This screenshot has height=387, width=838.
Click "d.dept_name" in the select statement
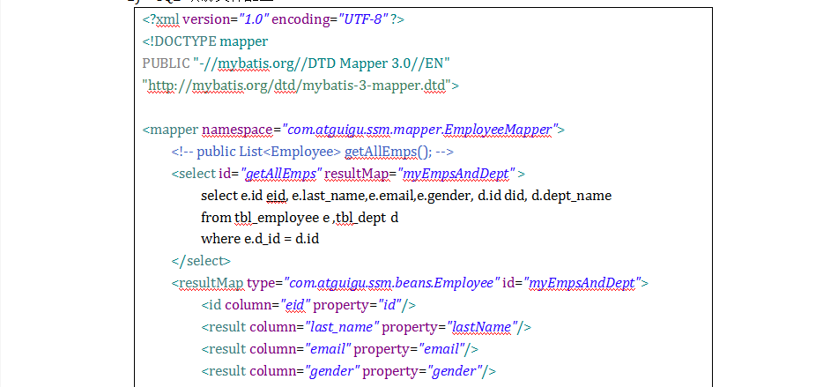[x=572, y=196]
